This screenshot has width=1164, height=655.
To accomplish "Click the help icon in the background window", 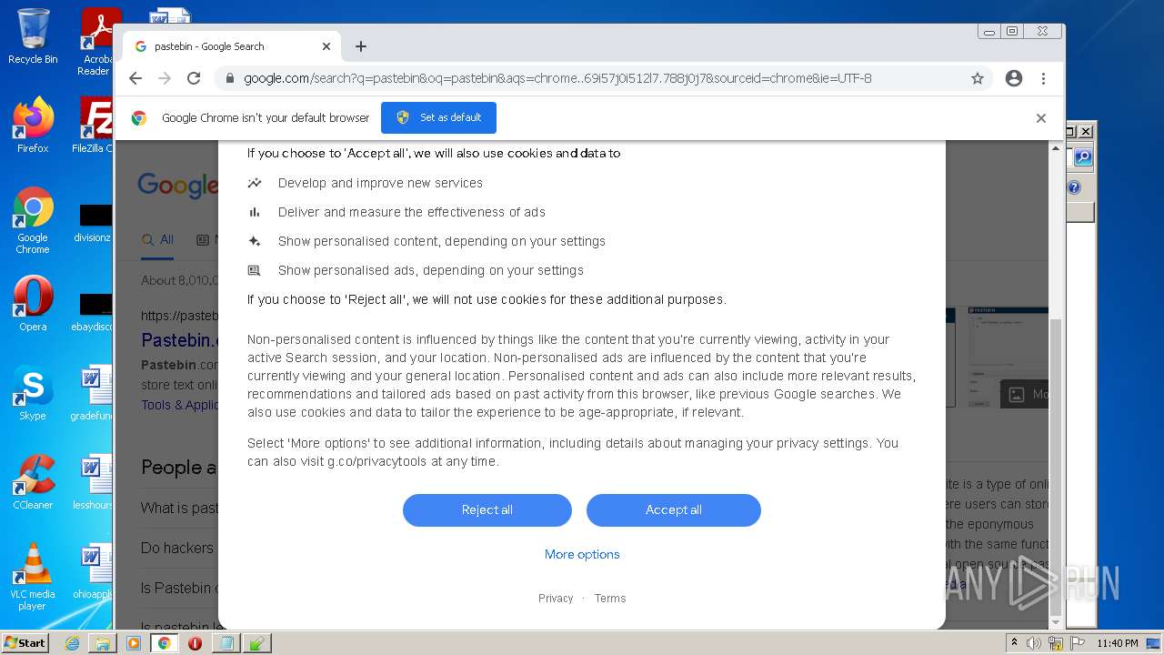I will [1074, 187].
